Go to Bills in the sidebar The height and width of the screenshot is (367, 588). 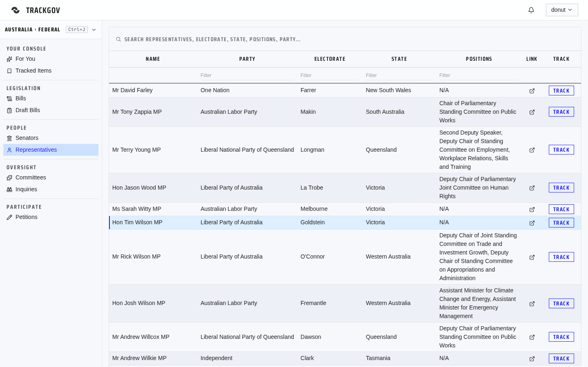51,98
